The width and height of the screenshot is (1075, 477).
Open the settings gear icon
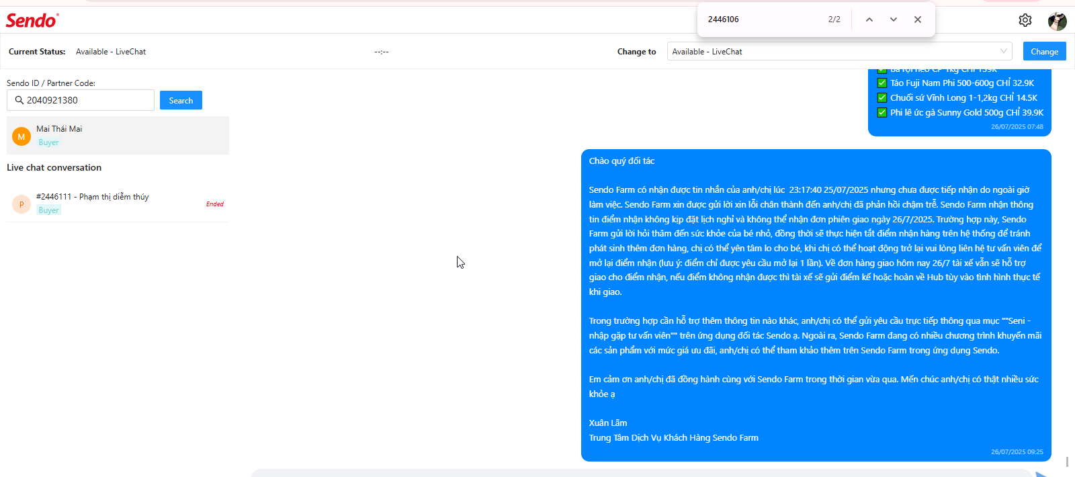(1025, 20)
